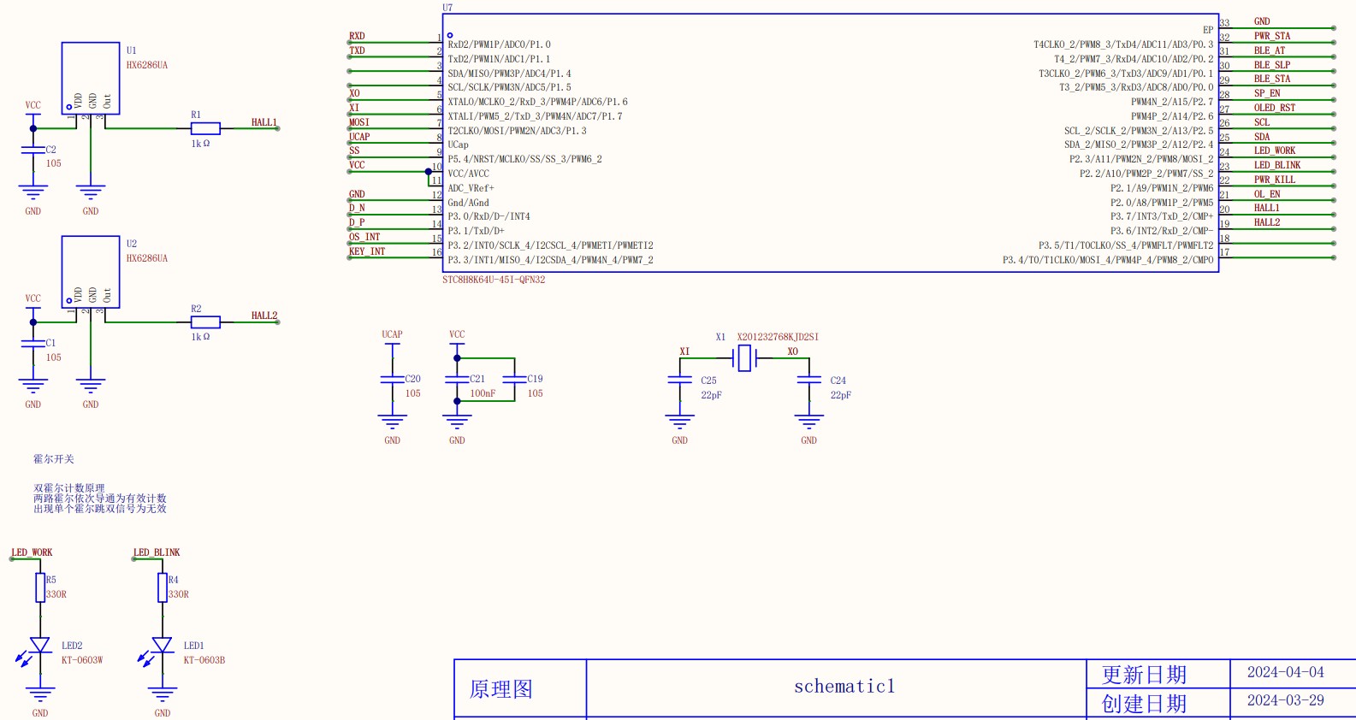Select the D_N net label
The height and width of the screenshot is (720, 1356).
pos(357,208)
